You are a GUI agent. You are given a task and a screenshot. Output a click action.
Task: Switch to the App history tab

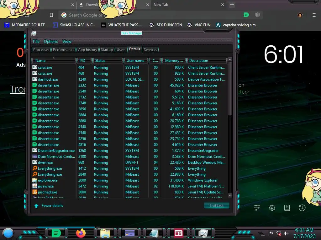click(x=87, y=50)
